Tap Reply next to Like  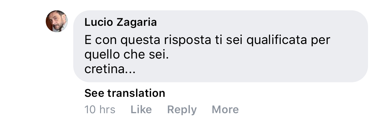click(x=182, y=110)
